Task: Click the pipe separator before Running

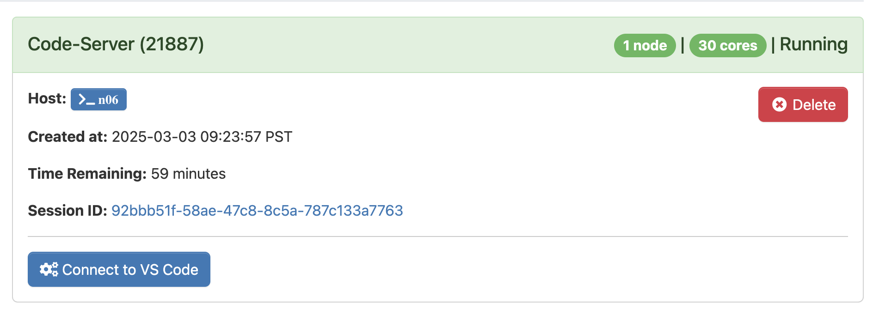Action: (773, 45)
